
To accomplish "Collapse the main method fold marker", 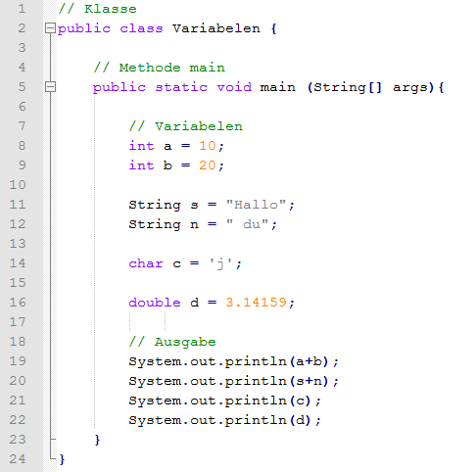I will point(50,87).
